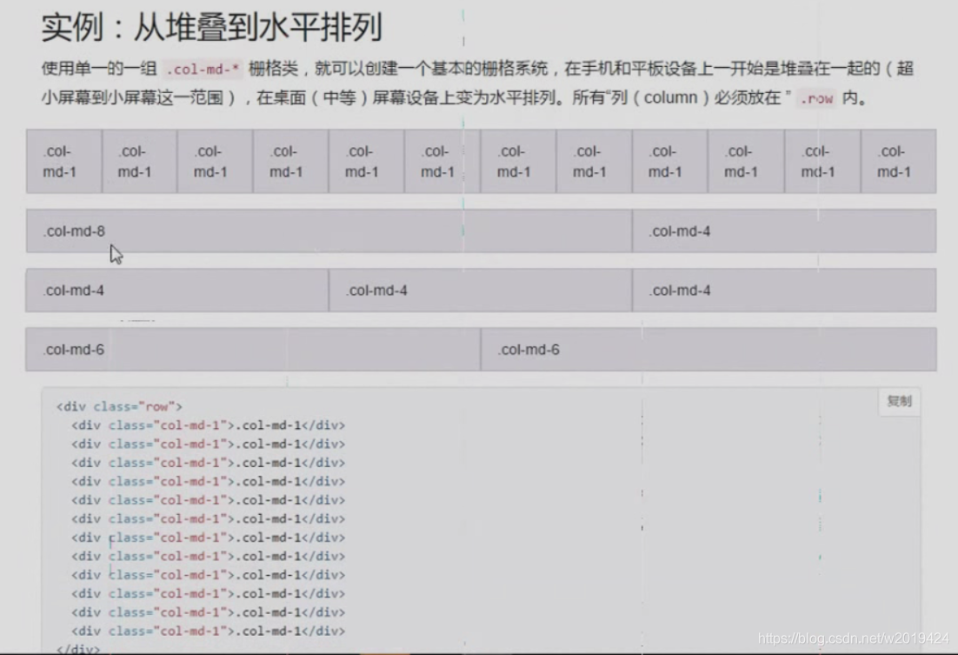Click the first .col-md-4 cell of three-column row

click(177, 291)
